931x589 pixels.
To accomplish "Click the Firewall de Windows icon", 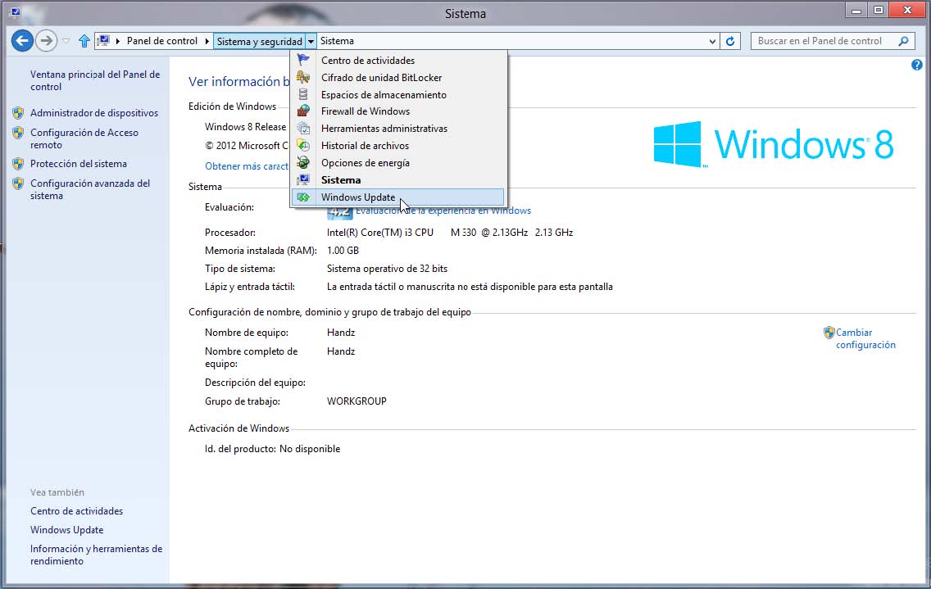I will 303,111.
